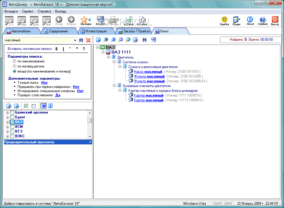284x208 pixels.
Task: Check Булат checkbox
Action: [12, 117]
